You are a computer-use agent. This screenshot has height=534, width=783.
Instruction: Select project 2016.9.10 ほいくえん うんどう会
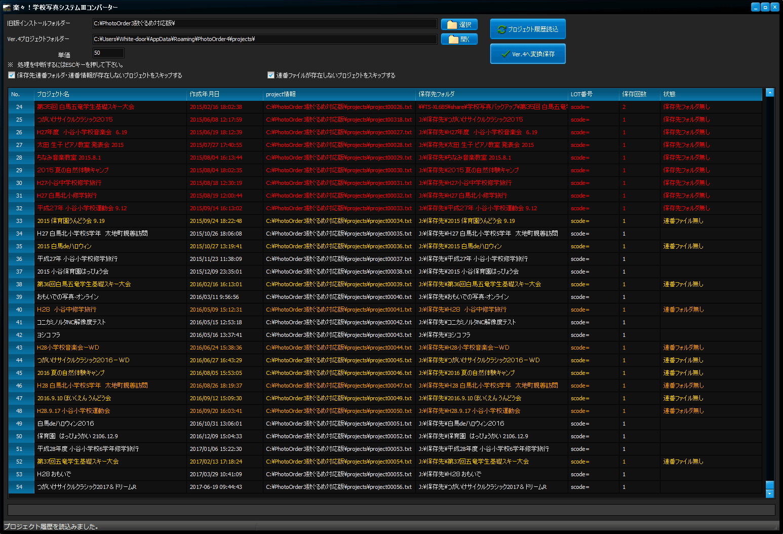tap(74, 398)
